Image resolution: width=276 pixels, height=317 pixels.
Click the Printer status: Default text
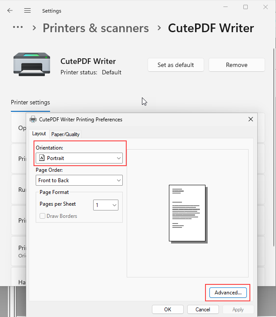click(91, 72)
